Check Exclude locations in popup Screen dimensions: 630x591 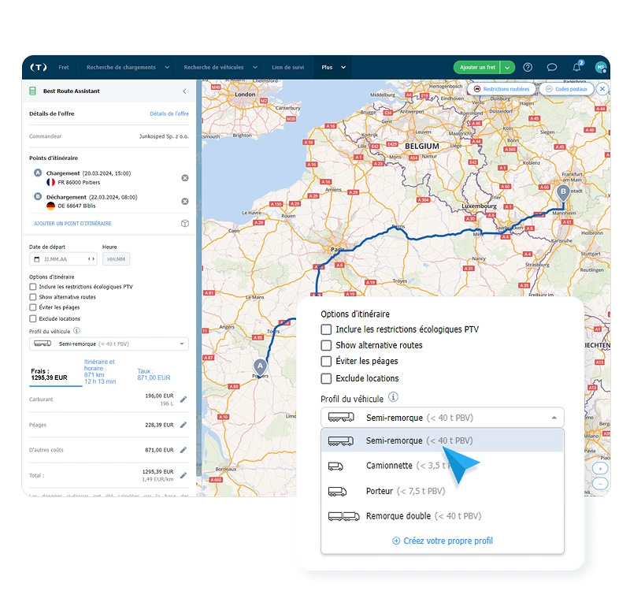[326, 378]
